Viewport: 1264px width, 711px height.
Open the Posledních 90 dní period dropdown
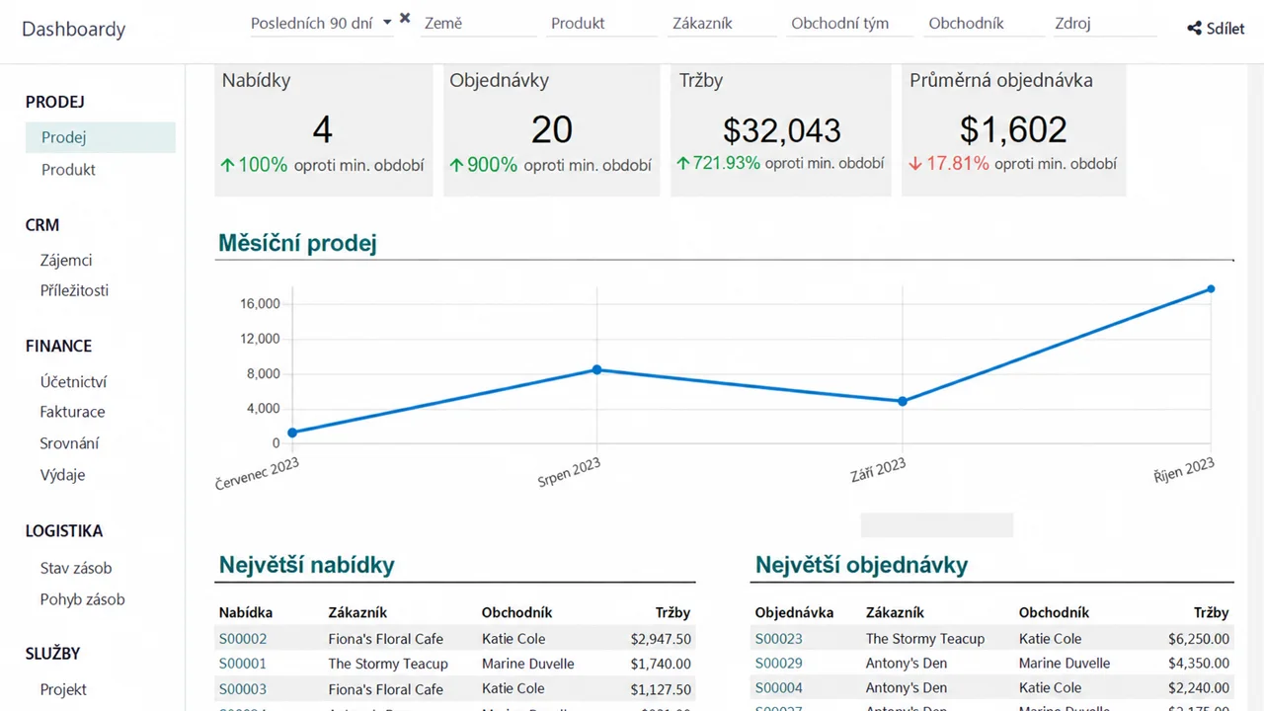[x=321, y=23]
